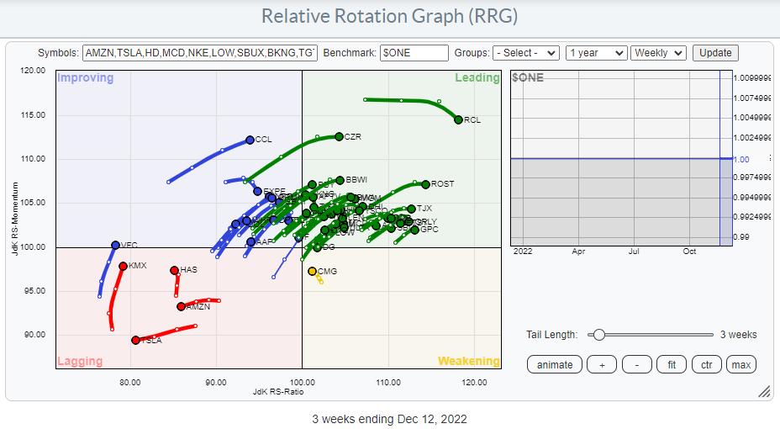The width and height of the screenshot is (780, 429).
Task: Click the Benchmark input field
Action: (x=414, y=53)
